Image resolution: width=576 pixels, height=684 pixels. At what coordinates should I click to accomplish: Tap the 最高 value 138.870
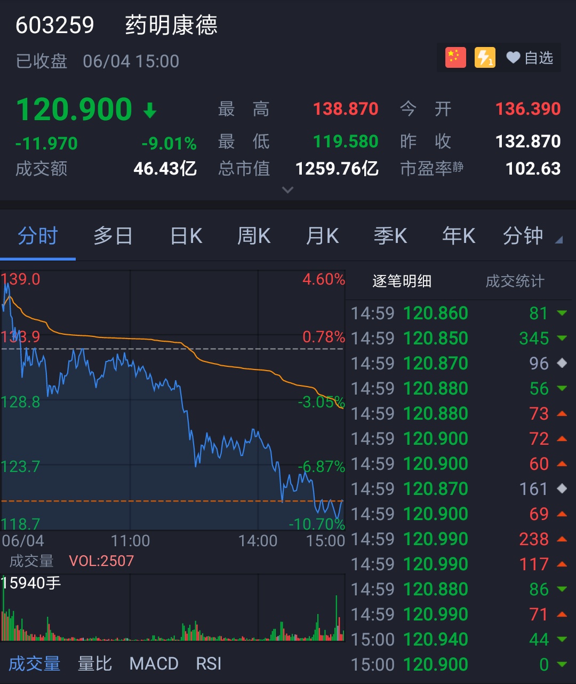point(346,109)
